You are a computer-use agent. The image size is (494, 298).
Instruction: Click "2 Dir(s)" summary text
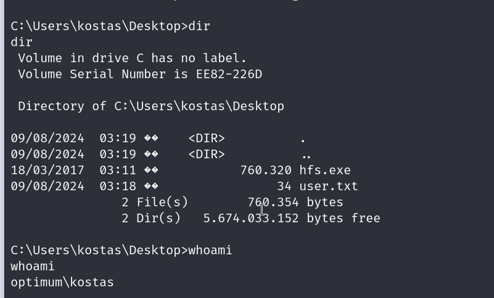tap(151, 219)
